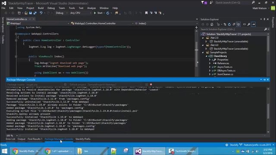Click the View Code icon in Solution Explorer

(x=245, y=25)
